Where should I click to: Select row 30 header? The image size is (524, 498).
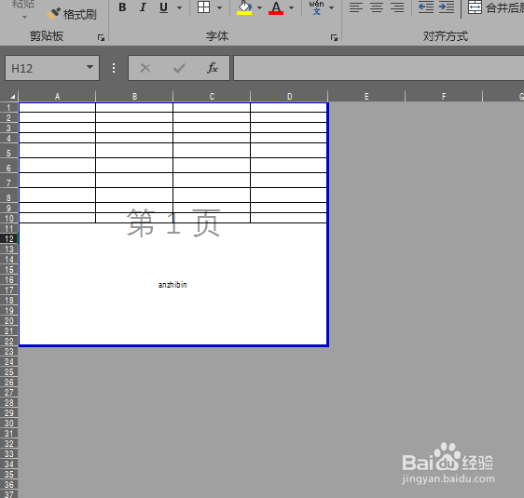pyautogui.click(x=9, y=424)
